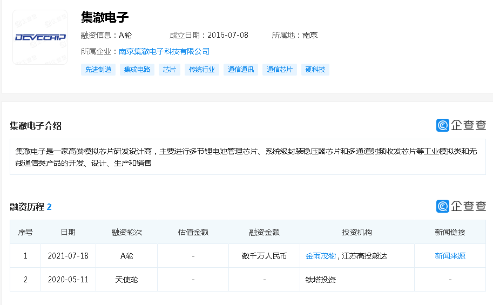The image size is (493, 305).
Task: Click founding date 2016-07-08
Action: (228, 35)
